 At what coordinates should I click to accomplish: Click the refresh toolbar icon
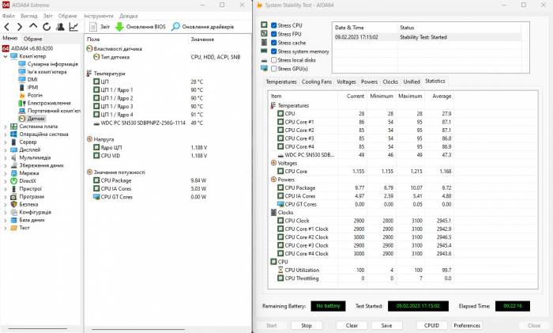point(47,26)
